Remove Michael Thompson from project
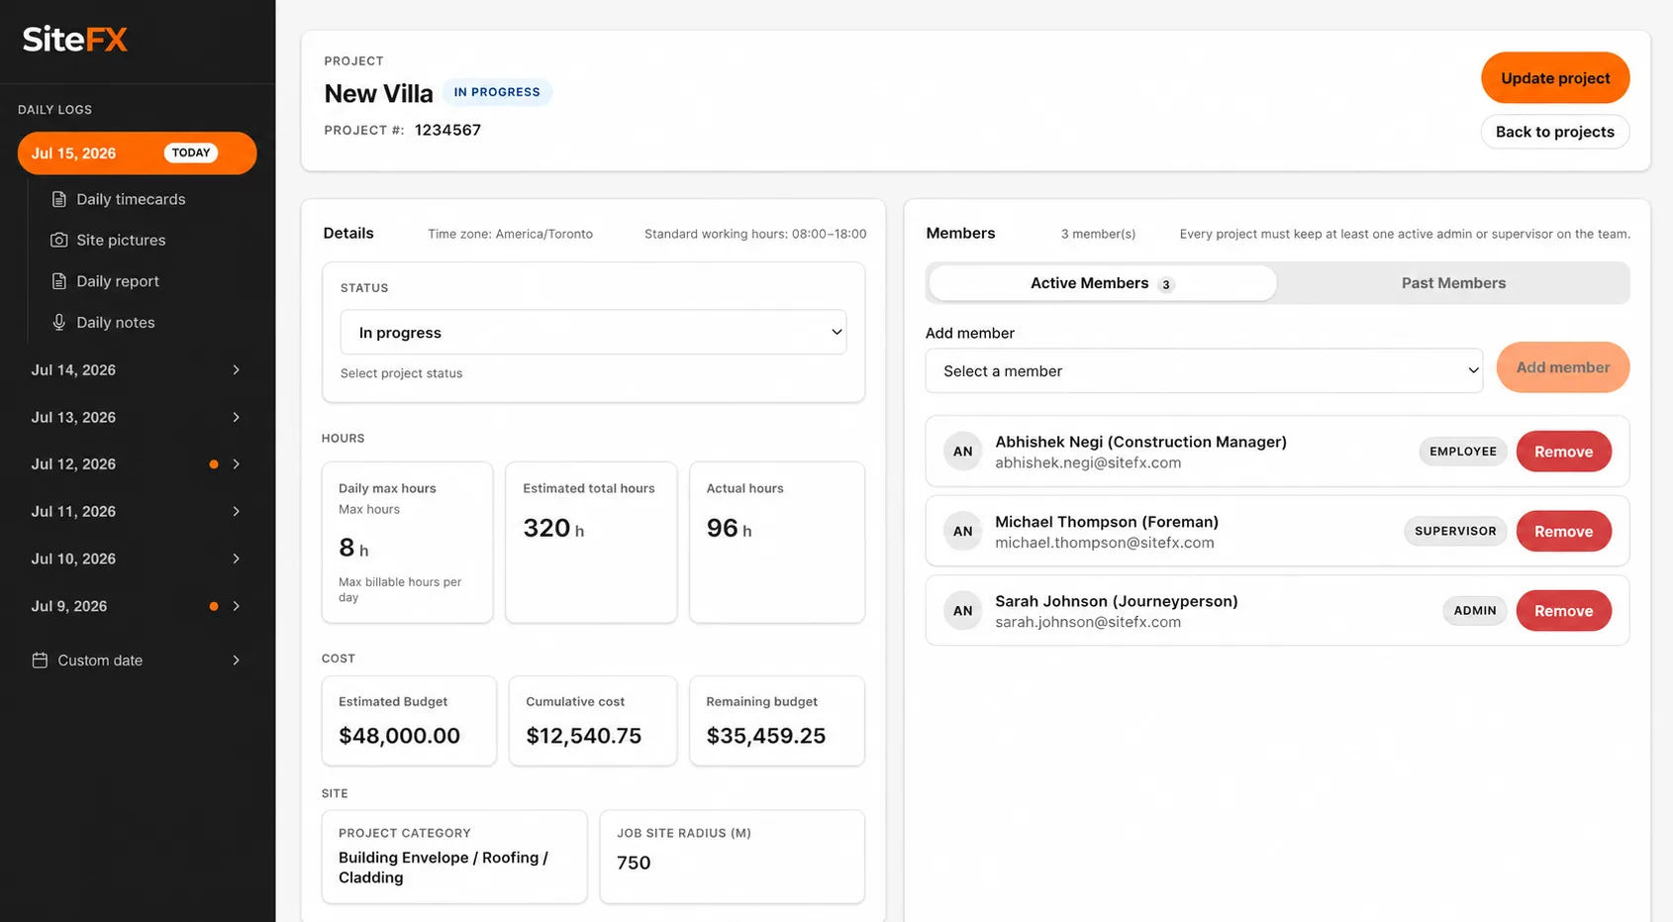 1563,531
